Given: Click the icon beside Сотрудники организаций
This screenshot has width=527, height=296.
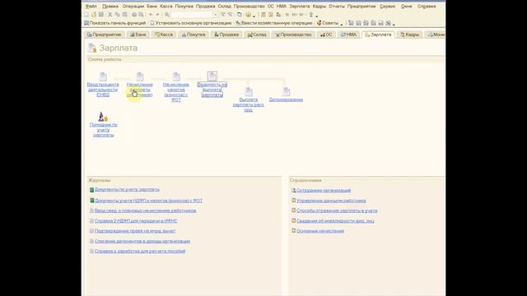Looking at the screenshot, I should coord(293,190).
